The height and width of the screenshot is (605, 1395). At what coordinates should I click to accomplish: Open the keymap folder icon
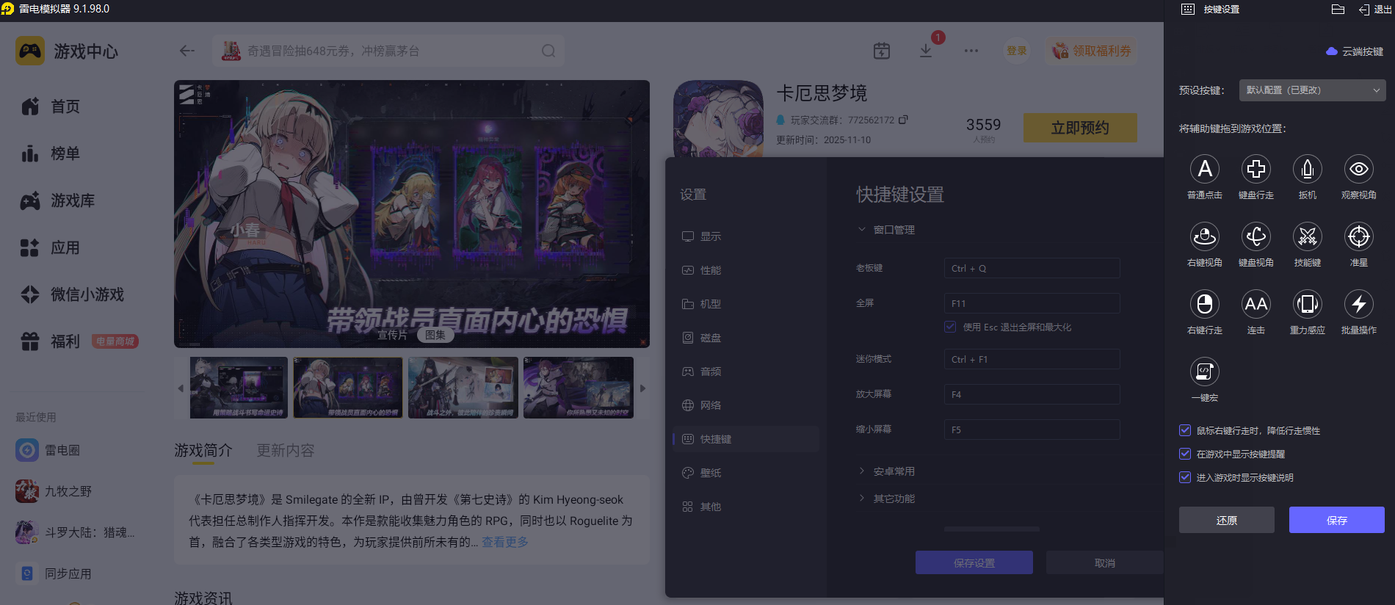(1338, 10)
